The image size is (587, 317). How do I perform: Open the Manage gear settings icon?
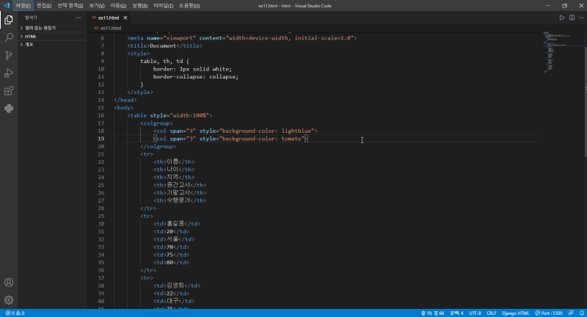pyautogui.click(x=9, y=300)
